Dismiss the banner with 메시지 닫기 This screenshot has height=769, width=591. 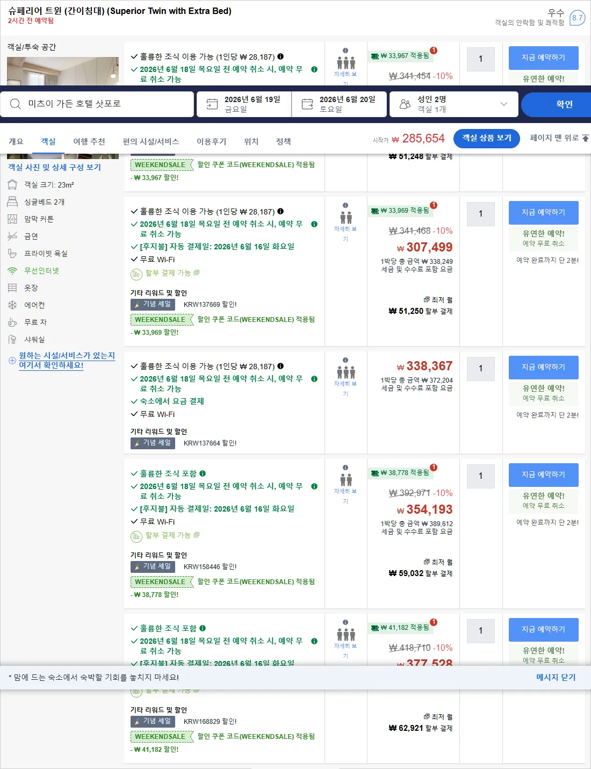[x=556, y=677]
